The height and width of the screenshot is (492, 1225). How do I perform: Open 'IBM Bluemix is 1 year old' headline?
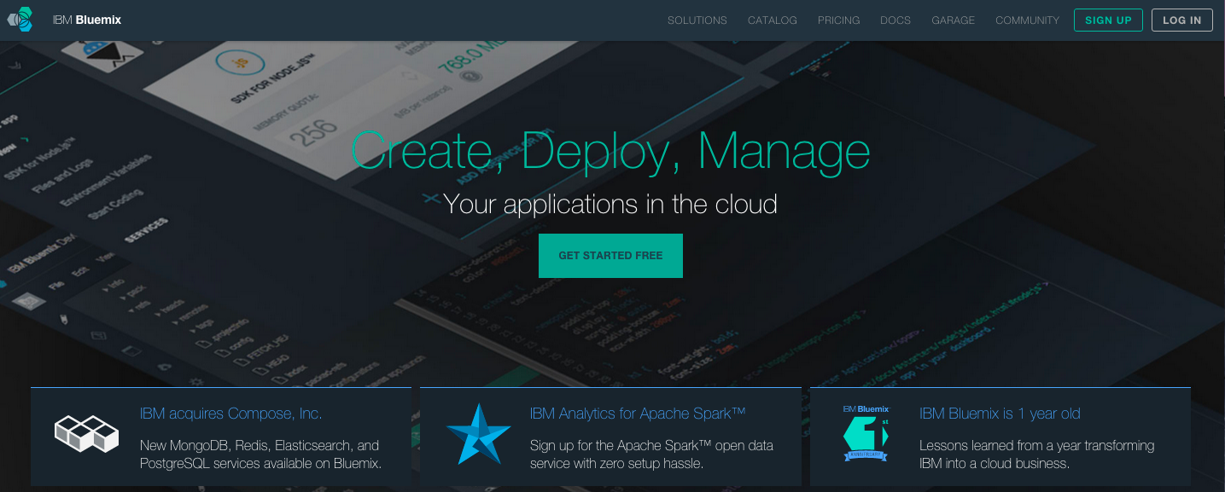[x=1000, y=414]
